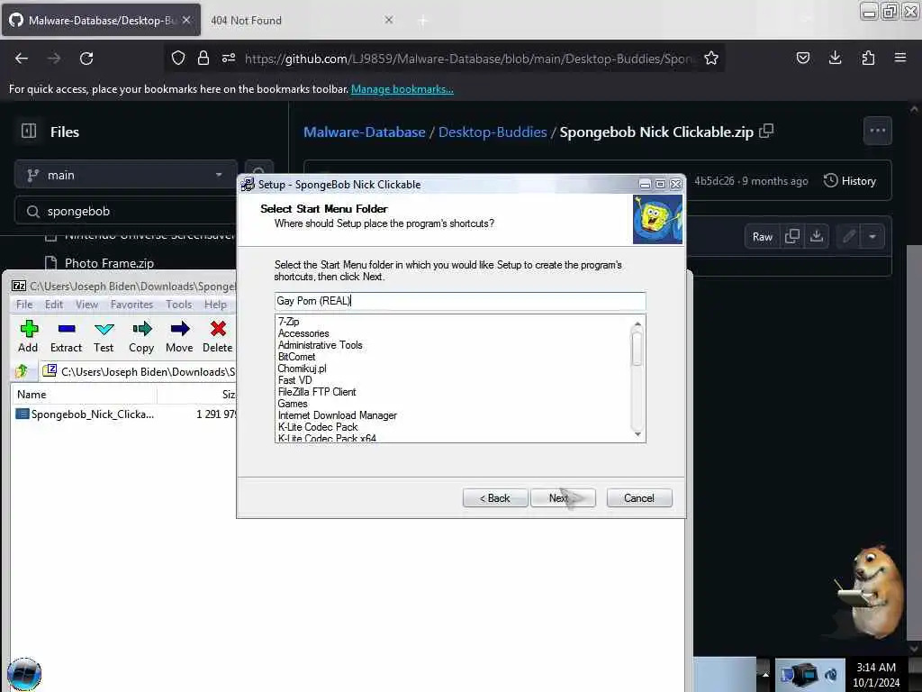Open the browser downloads panel
Screen dimensions: 922x692
coord(835,58)
